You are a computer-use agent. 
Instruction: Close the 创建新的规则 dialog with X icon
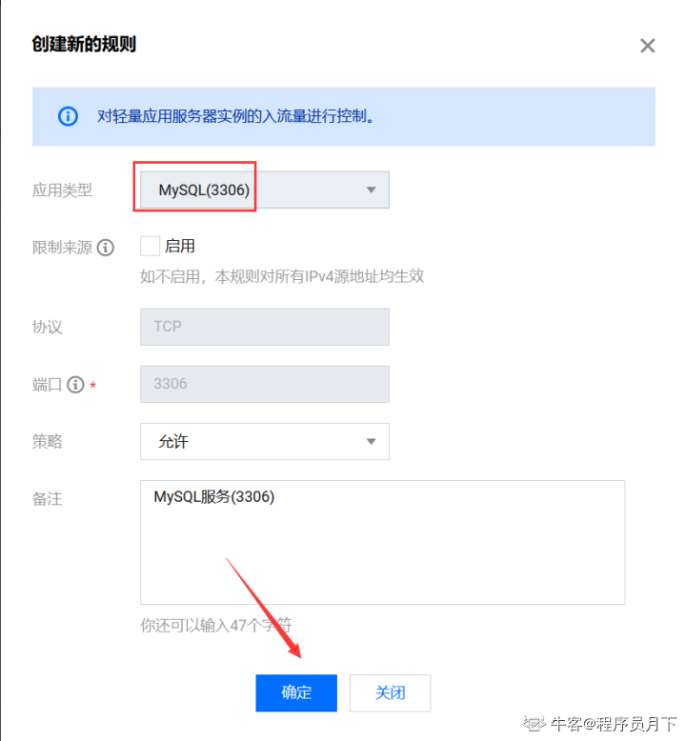[x=647, y=46]
